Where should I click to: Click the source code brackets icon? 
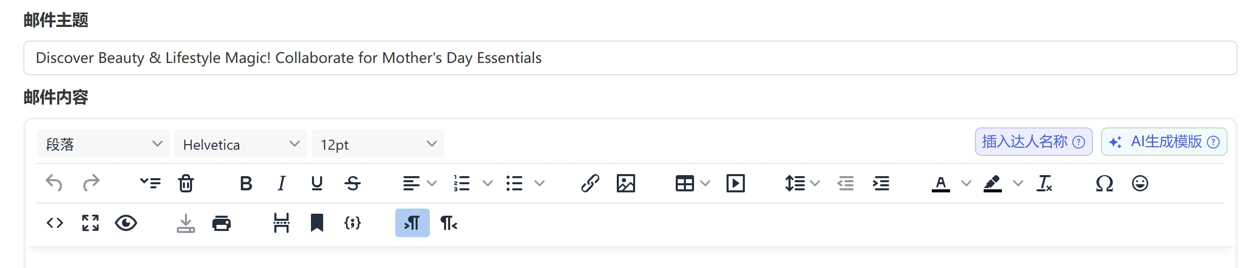(55, 223)
